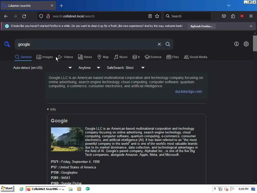The image size is (257, 193).
Task: Switch to News category
Action: click(85, 57)
